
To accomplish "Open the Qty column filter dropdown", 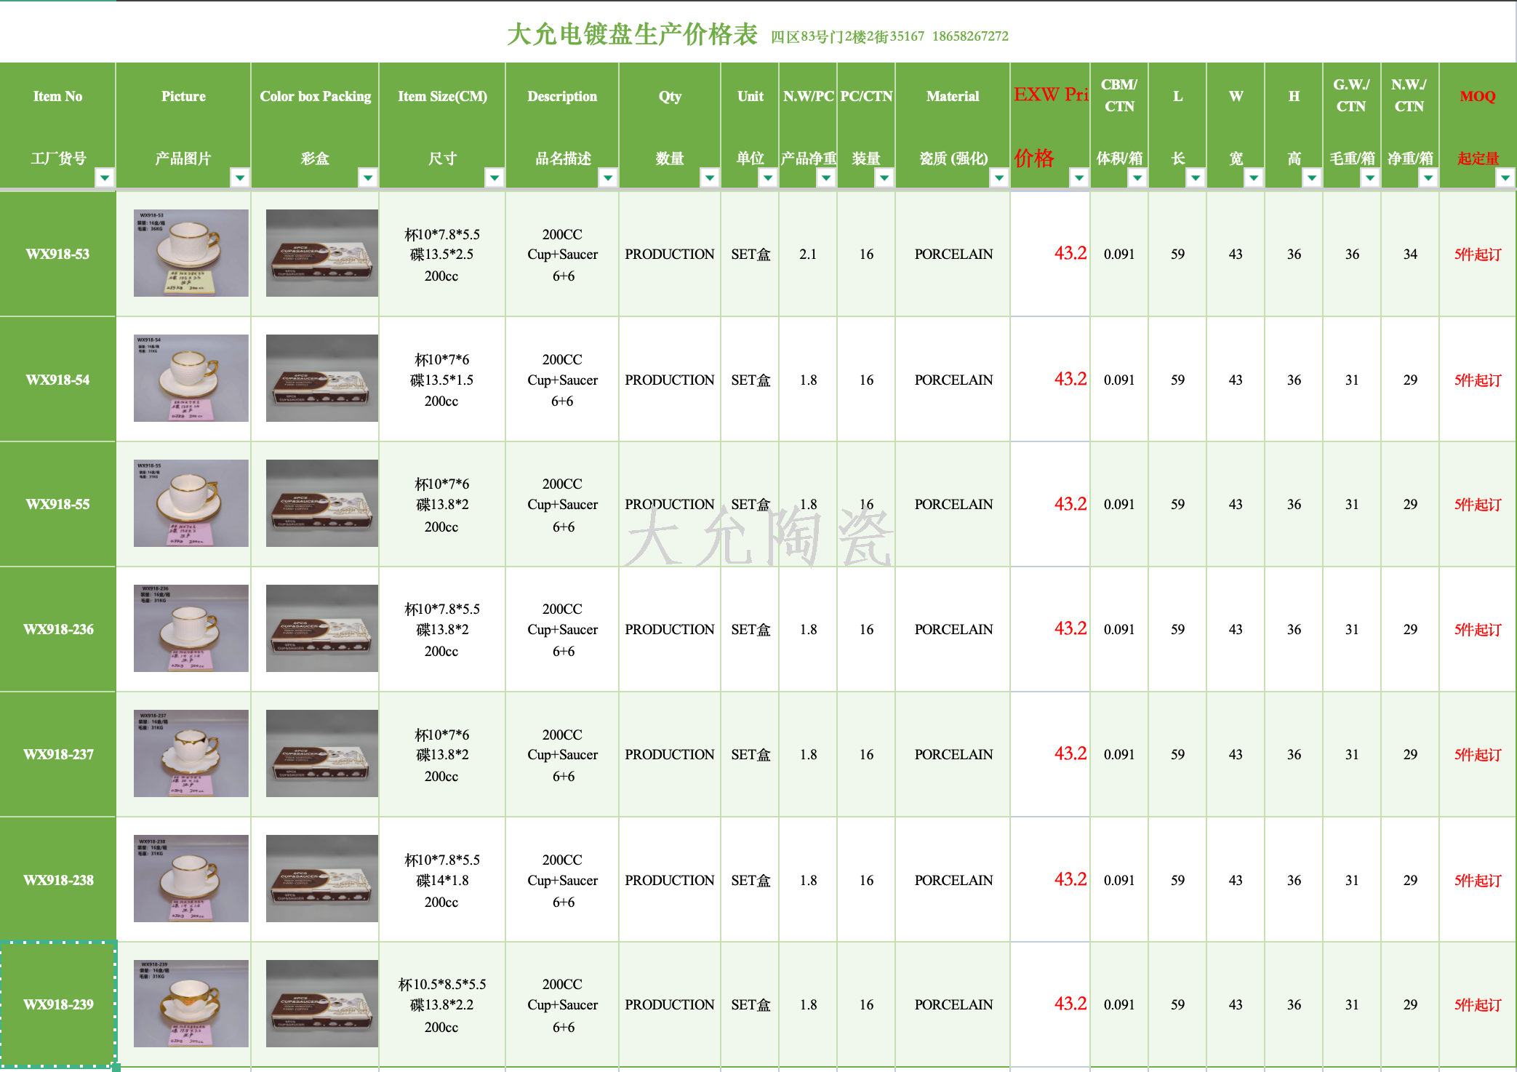I will coord(710,177).
